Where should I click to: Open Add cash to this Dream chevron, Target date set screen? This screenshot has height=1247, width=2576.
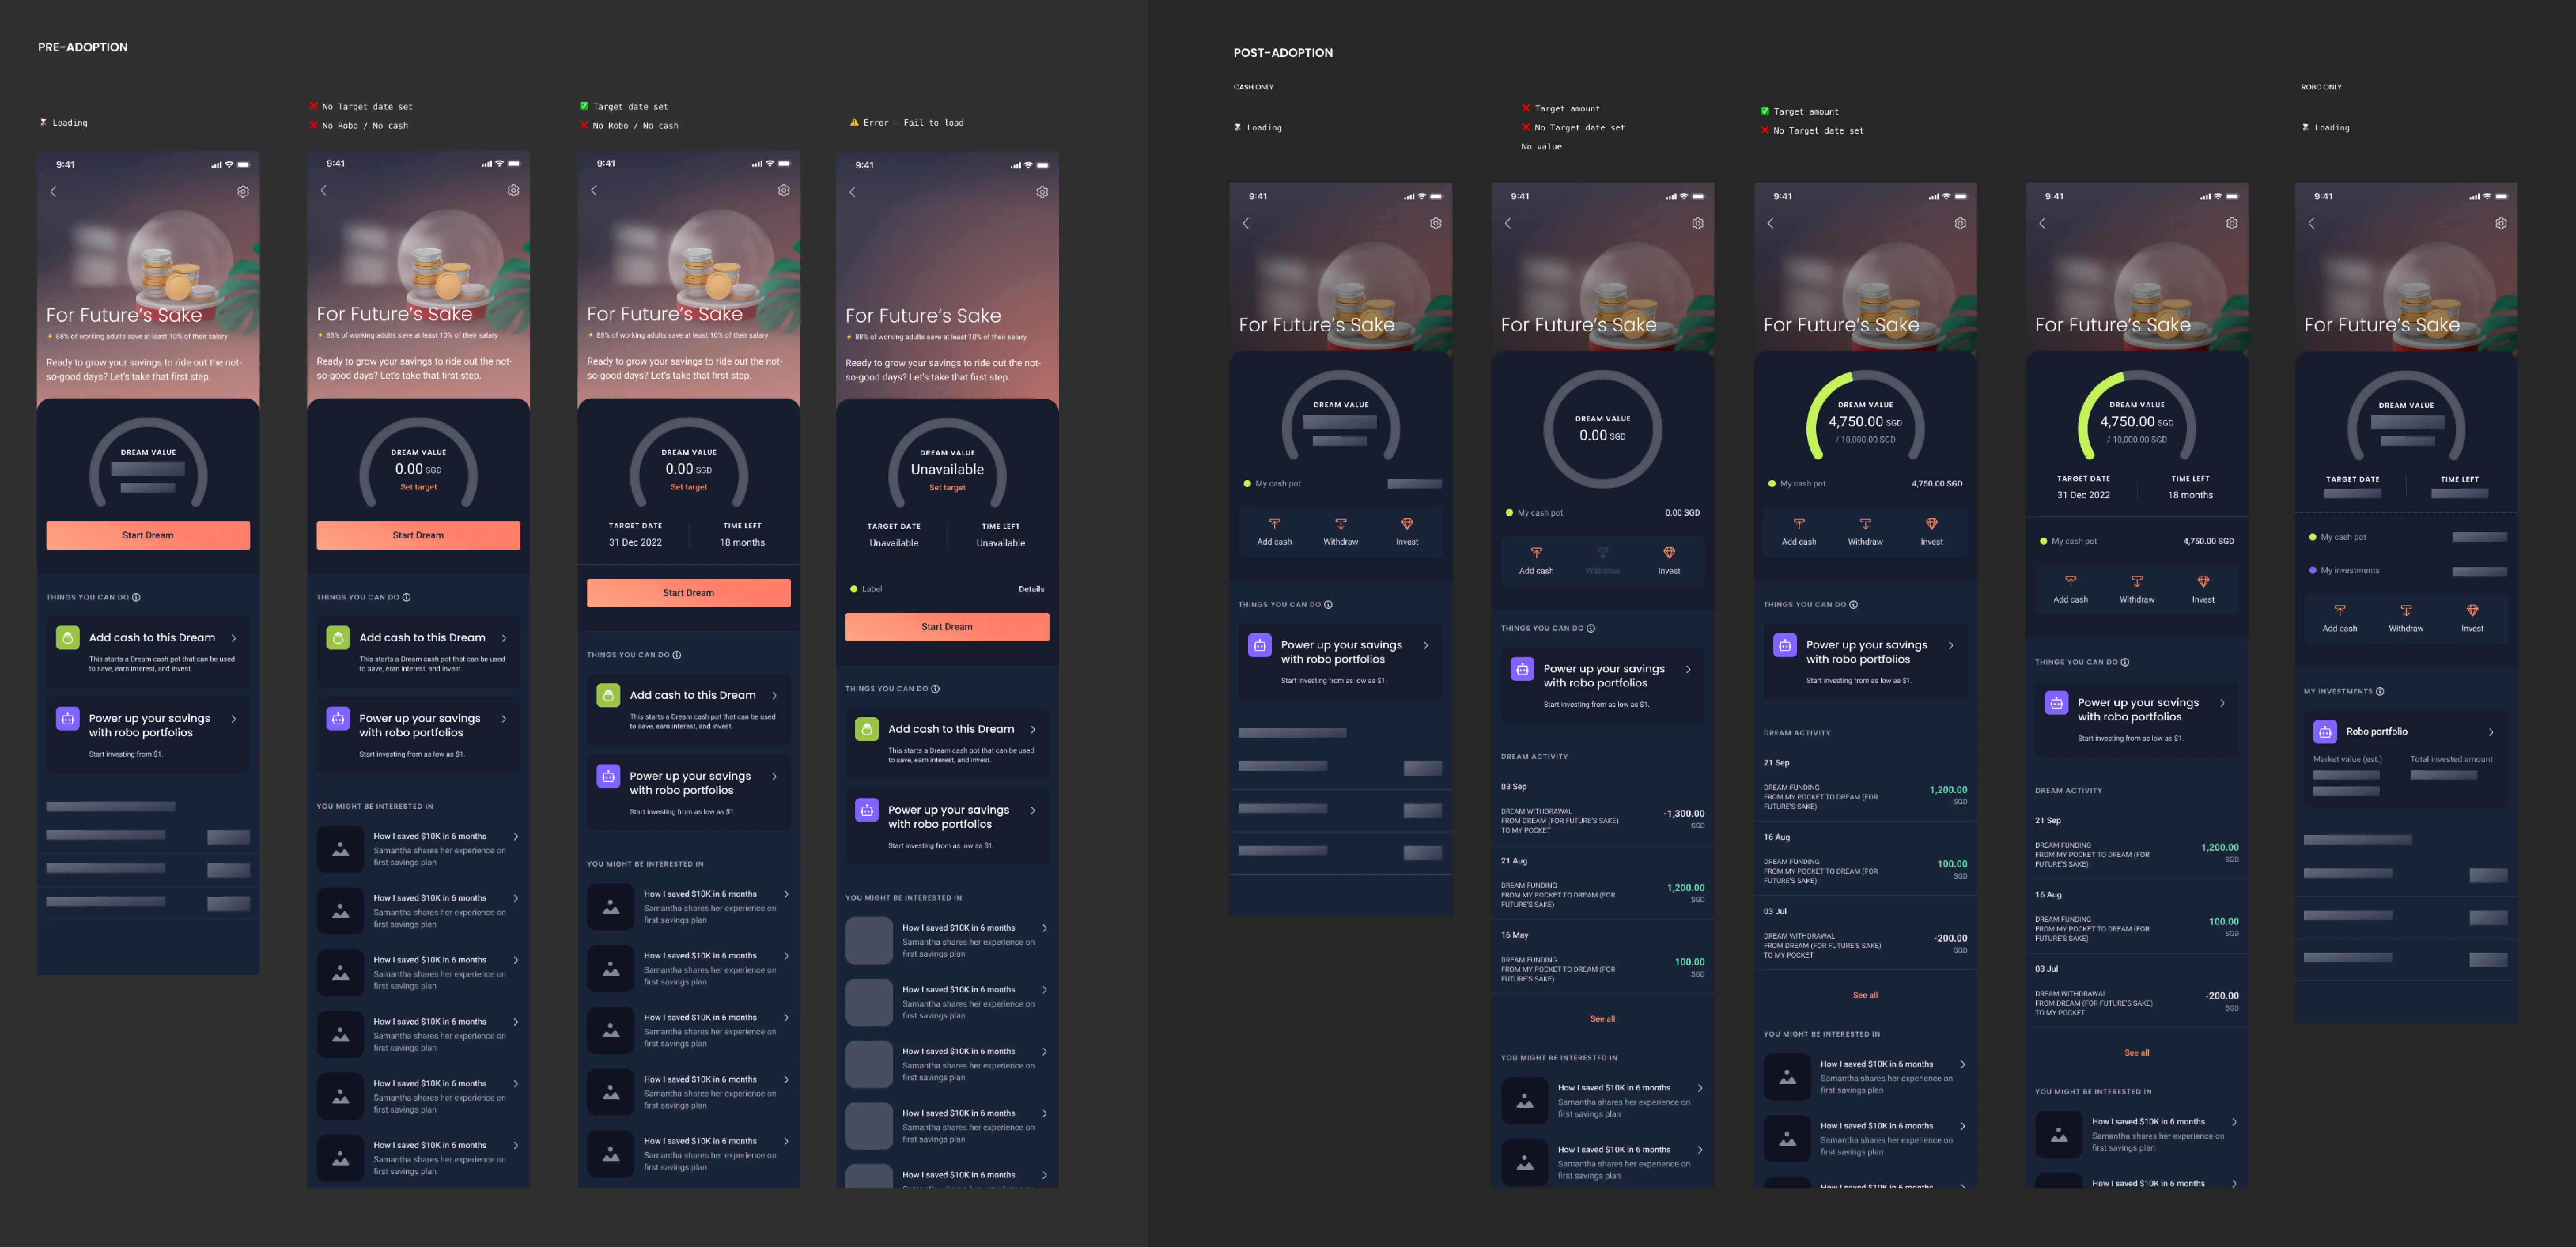pos(774,696)
